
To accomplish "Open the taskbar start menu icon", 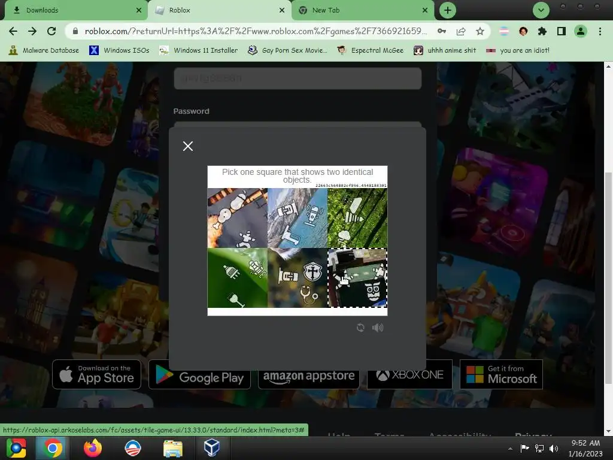I will tap(16, 448).
